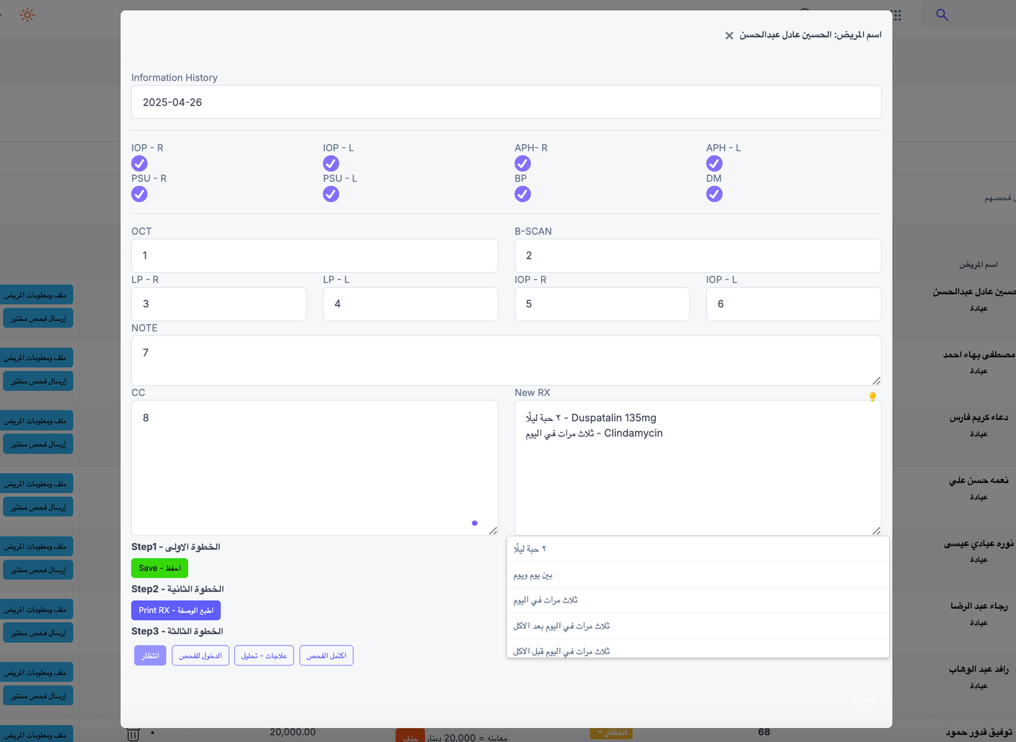This screenshot has height=742, width=1016.
Task: Click into the OCT input field
Action: click(x=314, y=255)
